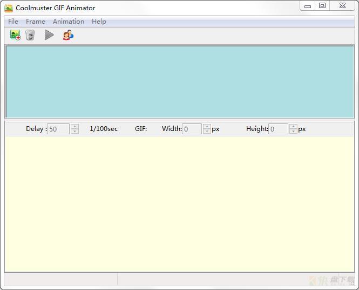Viewport: 359px width, 290px height.
Task: Click the "Height:" label
Action: (x=257, y=129)
